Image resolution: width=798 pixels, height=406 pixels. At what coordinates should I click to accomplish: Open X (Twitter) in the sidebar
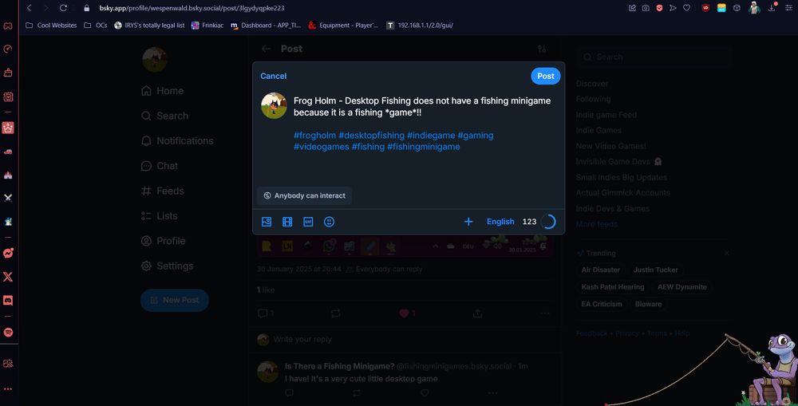pyautogui.click(x=8, y=277)
